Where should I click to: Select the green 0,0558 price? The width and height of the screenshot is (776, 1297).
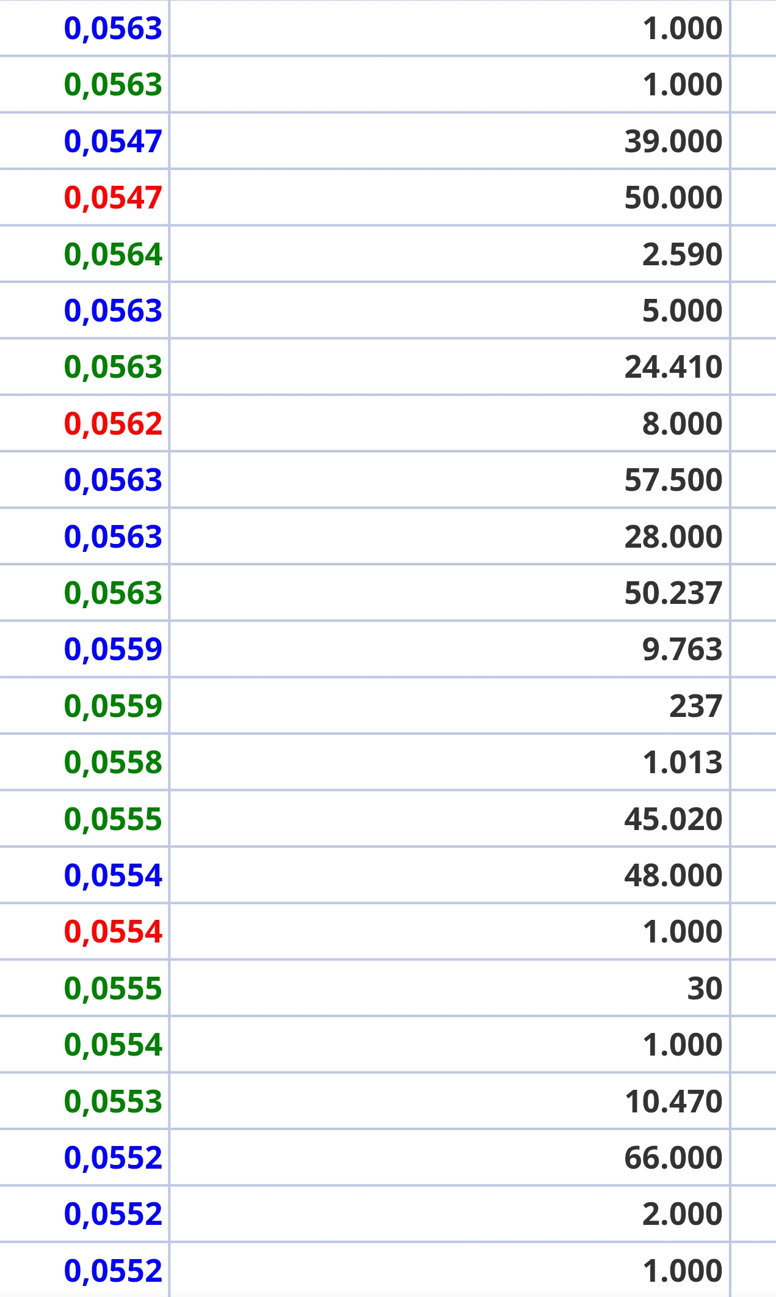click(x=113, y=762)
